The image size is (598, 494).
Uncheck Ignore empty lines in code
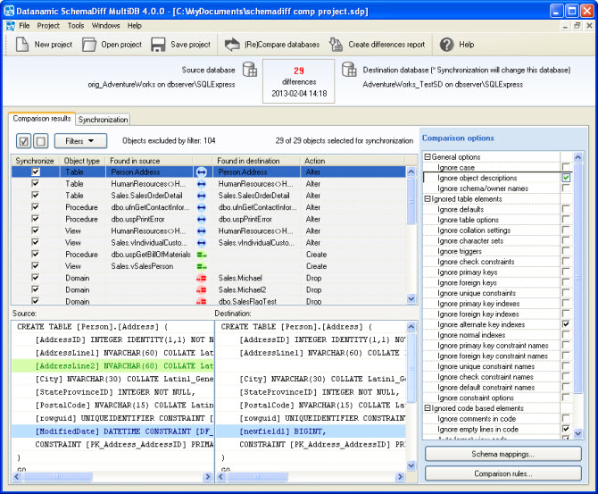[x=566, y=429]
